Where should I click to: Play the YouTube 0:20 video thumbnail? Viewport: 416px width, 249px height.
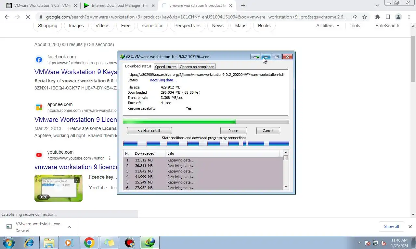click(58, 188)
